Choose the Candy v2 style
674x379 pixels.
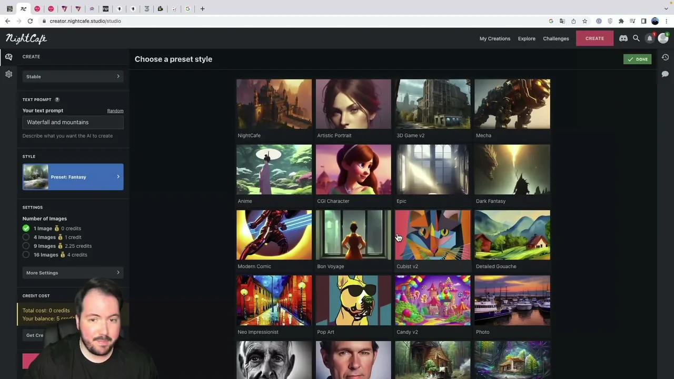click(x=433, y=305)
